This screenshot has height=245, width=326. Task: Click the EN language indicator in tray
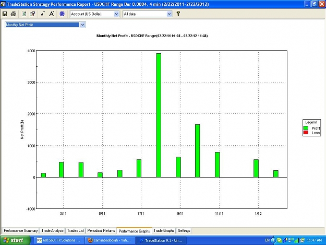(x=268, y=240)
